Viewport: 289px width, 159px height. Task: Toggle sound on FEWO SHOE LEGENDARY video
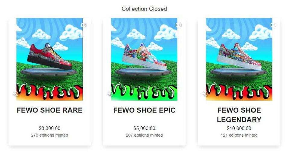click(205, 94)
